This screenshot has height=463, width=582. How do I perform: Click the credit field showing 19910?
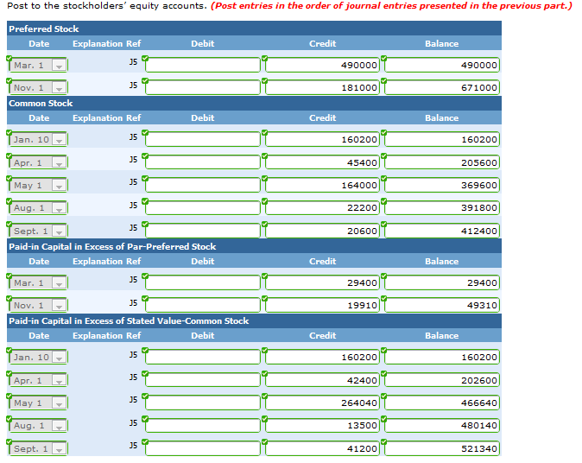pos(322,306)
